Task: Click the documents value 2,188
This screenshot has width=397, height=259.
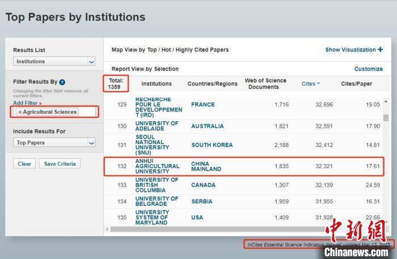Action: (281, 145)
